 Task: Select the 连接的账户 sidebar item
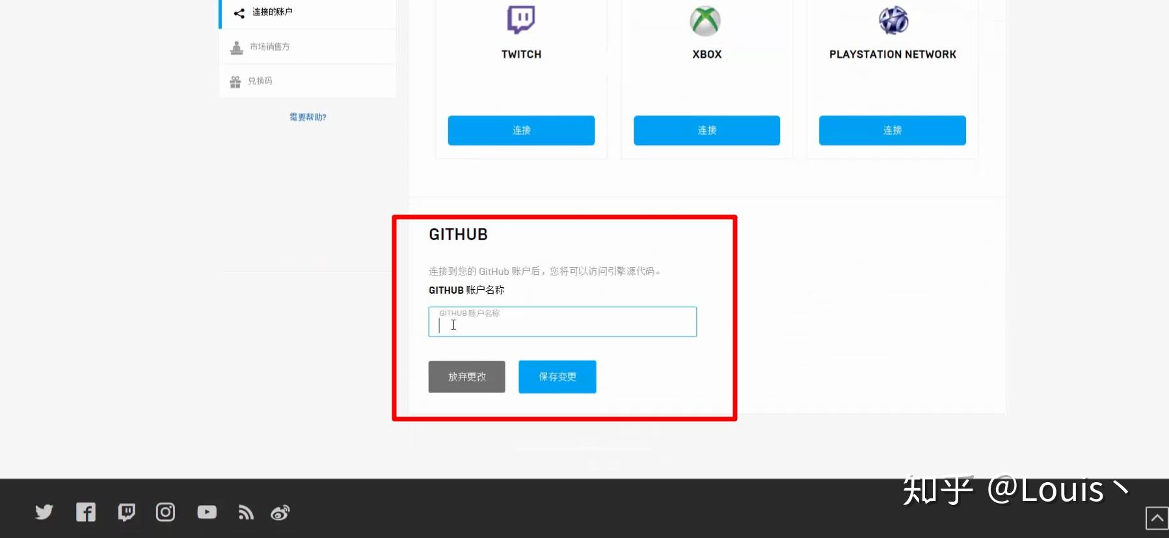(x=308, y=13)
